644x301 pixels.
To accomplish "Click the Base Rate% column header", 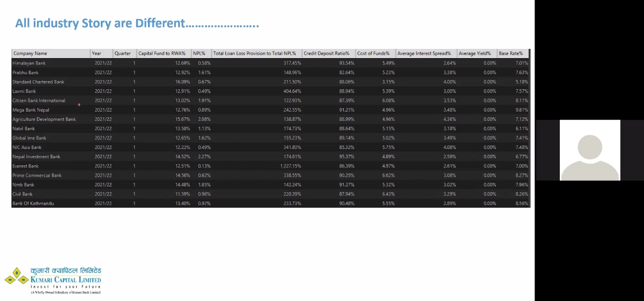I will click(513, 54).
